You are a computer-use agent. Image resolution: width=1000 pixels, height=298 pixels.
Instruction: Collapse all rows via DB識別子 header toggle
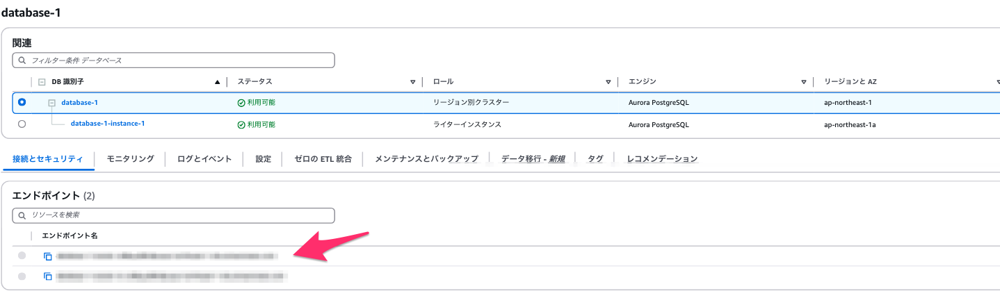[x=42, y=82]
